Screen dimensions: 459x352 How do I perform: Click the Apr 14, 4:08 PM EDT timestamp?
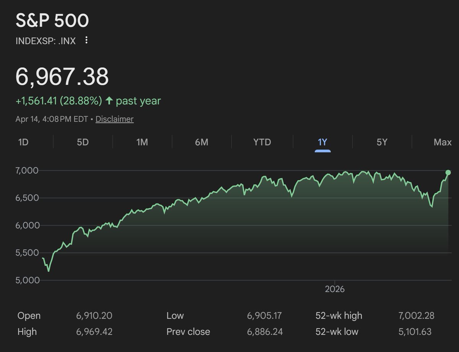click(x=52, y=119)
